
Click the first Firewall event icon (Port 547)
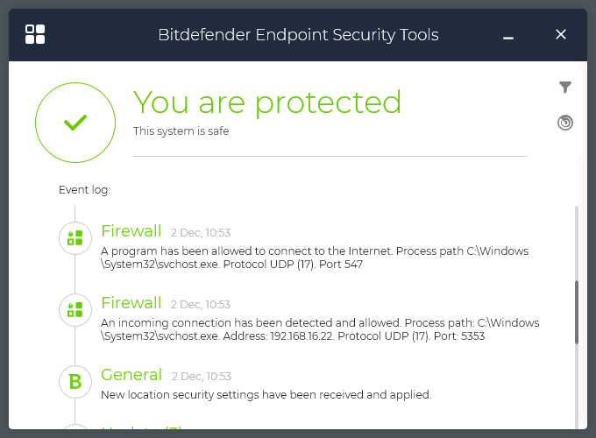coord(75,237)
